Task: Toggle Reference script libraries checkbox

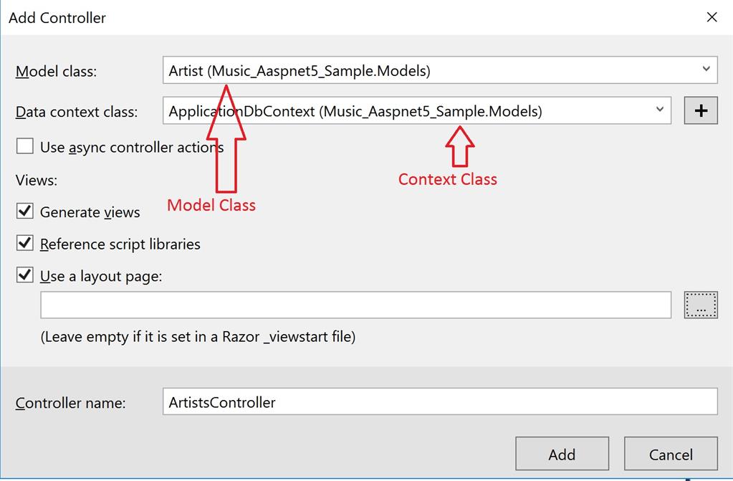Action: [25, 244]
